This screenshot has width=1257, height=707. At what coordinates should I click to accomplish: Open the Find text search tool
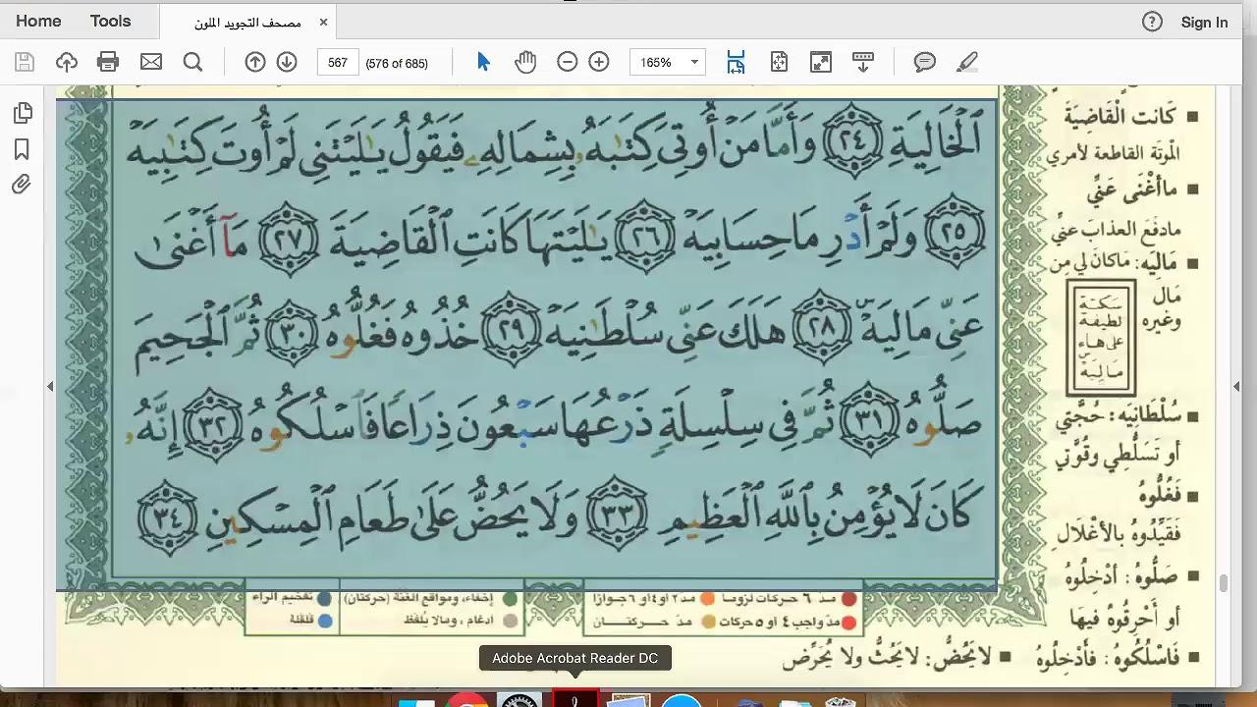point(192,62)
